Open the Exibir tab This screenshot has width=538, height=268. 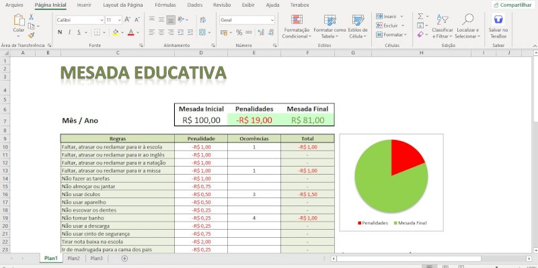point(248,5)
